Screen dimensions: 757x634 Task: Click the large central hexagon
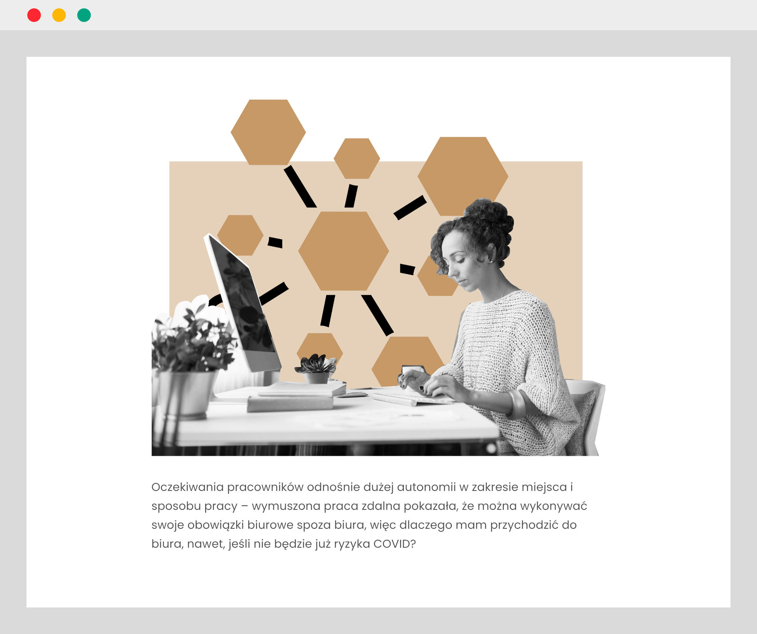(343, 251)
